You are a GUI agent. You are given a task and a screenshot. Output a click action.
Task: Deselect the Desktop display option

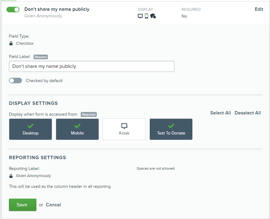point(31,129)
